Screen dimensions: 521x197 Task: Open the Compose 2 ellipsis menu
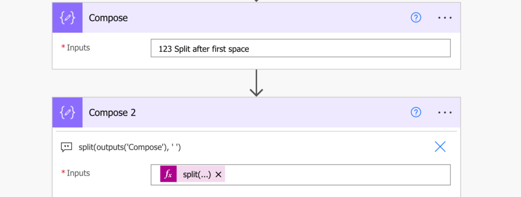coord(445,112)
